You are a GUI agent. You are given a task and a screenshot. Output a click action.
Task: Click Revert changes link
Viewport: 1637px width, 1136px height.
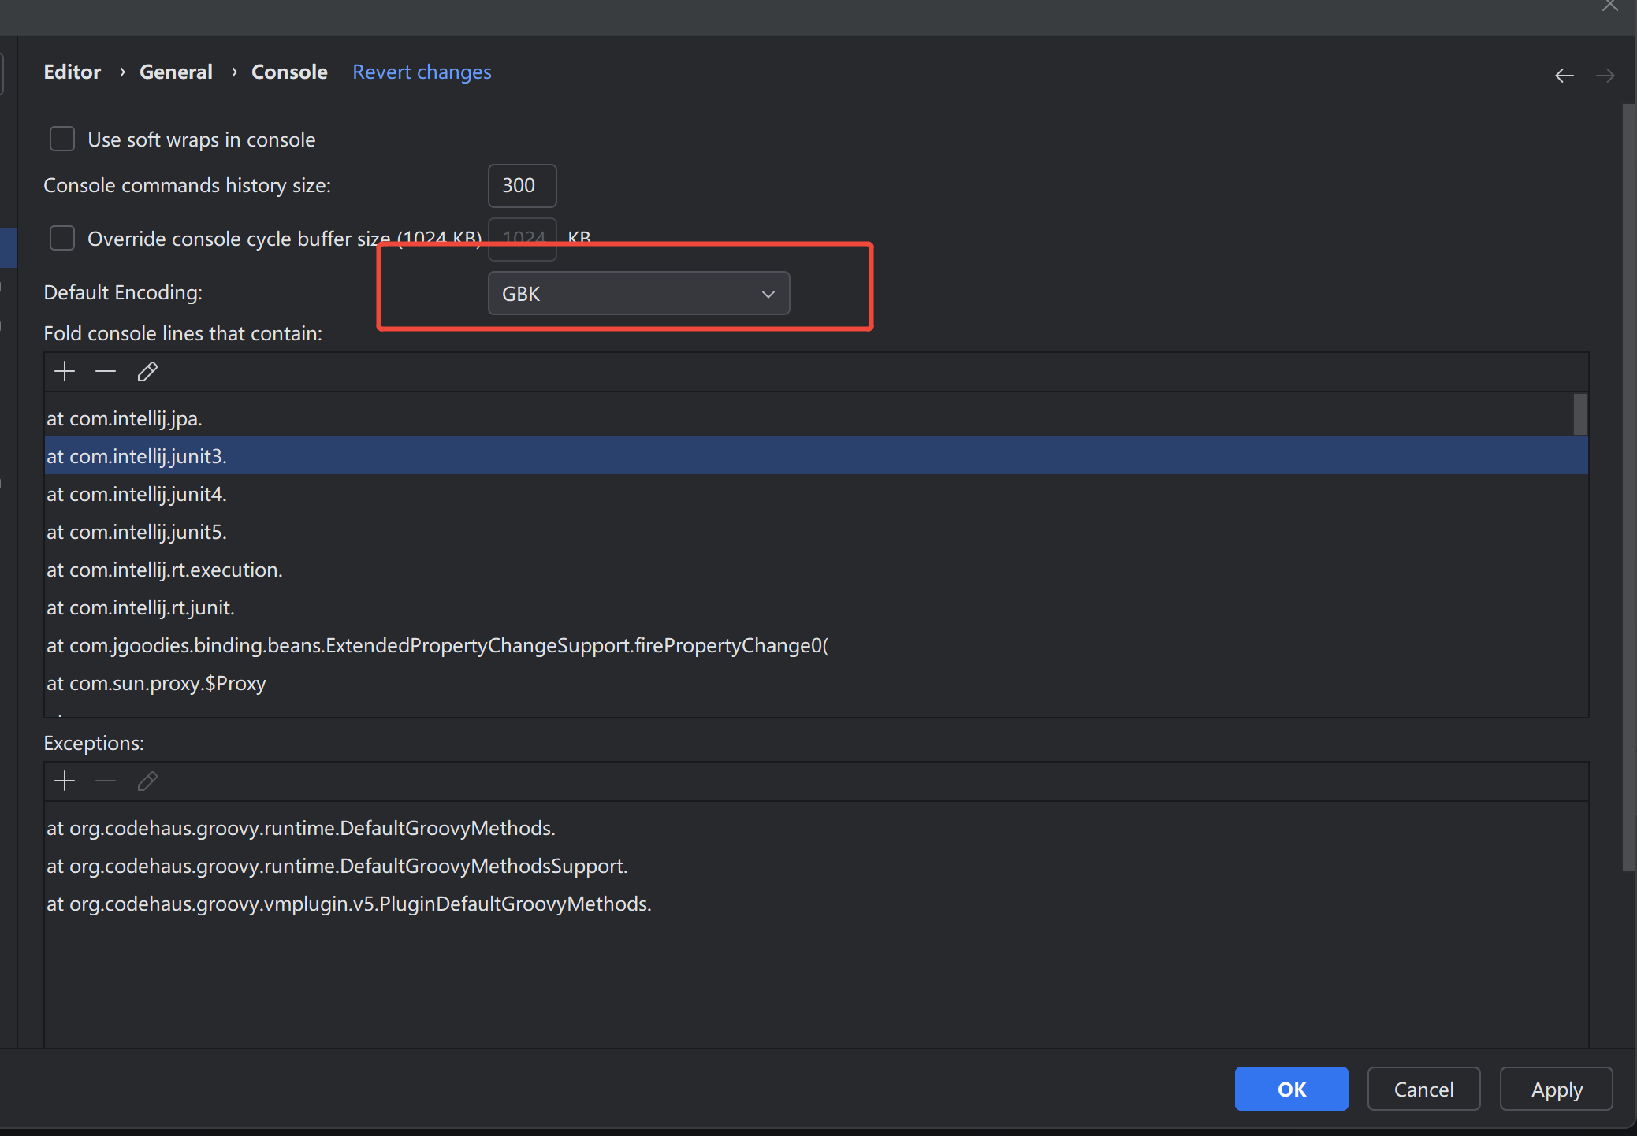pyautogui.click(x=422, y=72)
